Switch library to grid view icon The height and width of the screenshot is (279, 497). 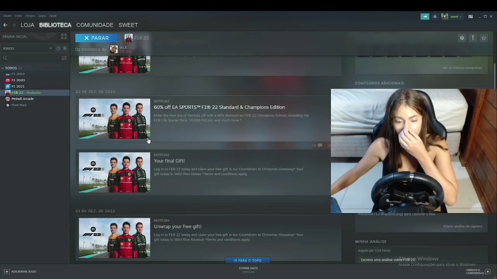(64, 36)
